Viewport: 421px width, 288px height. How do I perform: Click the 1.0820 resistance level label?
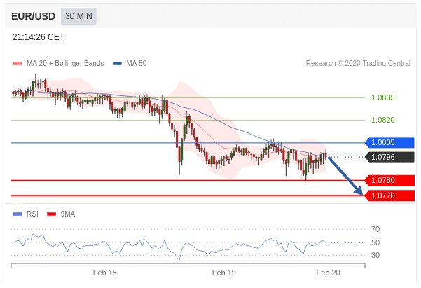point(383,120)
